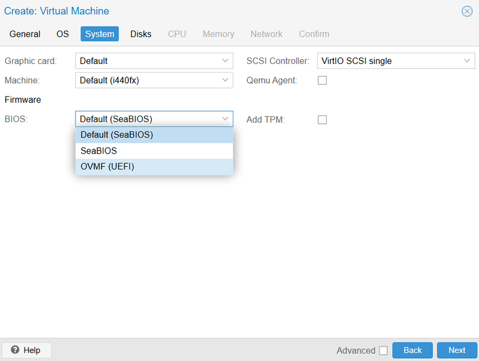This screenshot has width=479, height=361.
Task: Switch to the General tab
Action: (25, 34)
